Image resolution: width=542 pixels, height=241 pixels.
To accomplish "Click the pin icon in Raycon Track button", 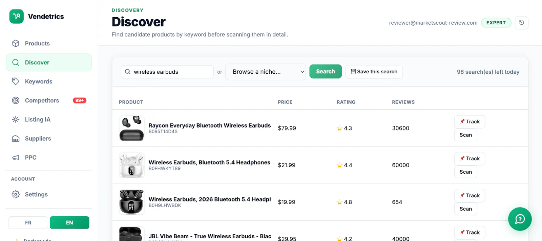I will pyautogui.click(x=462, y=121).
